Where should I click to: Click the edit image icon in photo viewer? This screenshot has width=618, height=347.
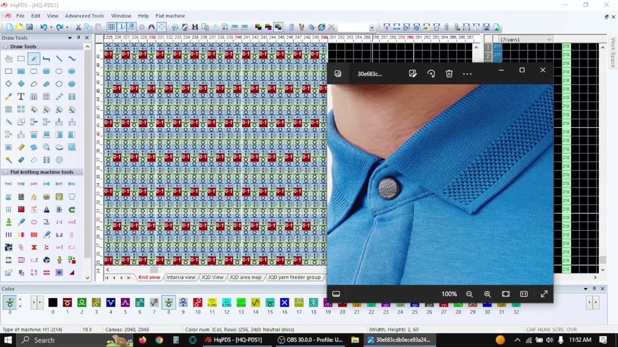413,74
